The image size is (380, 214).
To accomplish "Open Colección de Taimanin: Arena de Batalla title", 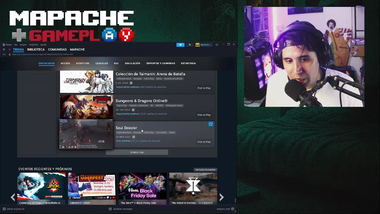I will pyautogui.click(x=151, y=74).
